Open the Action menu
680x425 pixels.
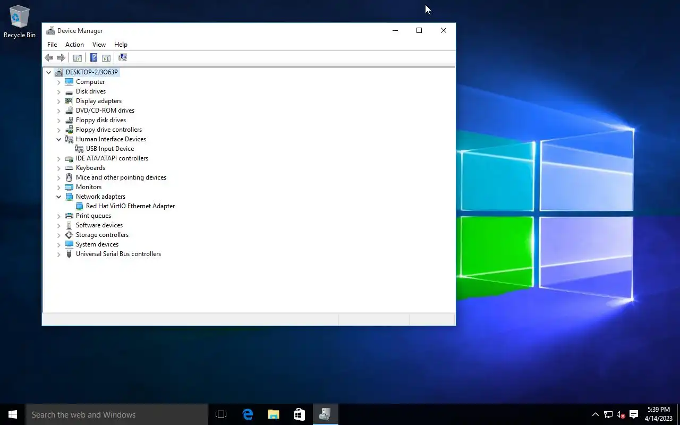[x=74, y=45]
